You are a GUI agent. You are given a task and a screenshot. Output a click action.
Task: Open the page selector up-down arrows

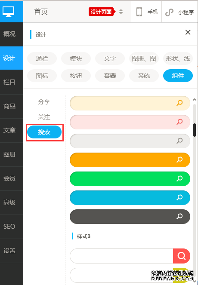click(x=121, y=12)
